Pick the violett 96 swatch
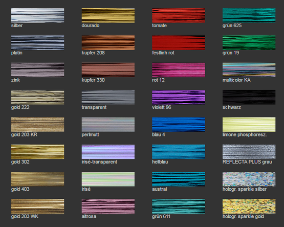 (x=179, y=97)
